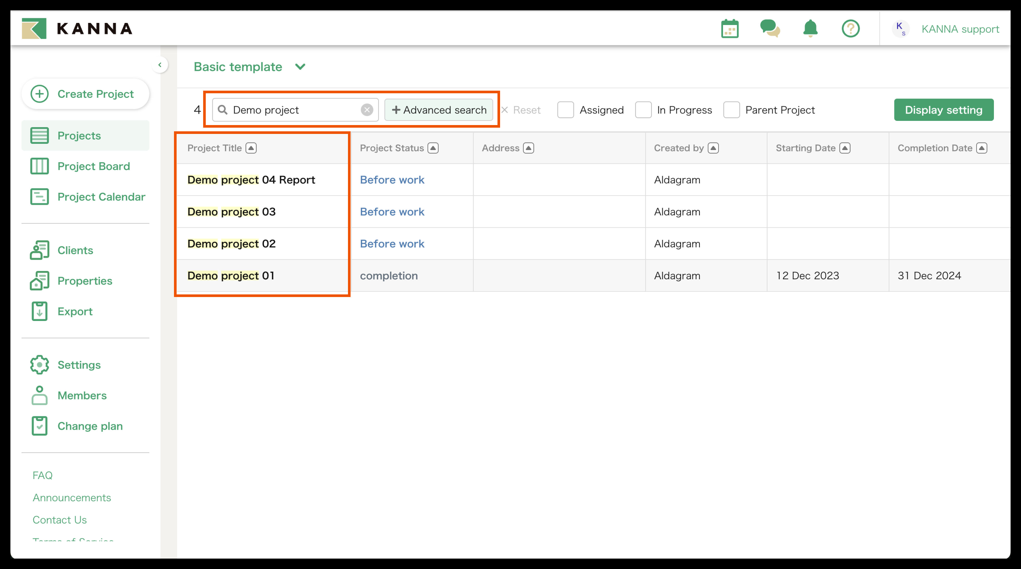Open the calendar icon in header
The image size is (1021, 569).
[x=729, y=29]
